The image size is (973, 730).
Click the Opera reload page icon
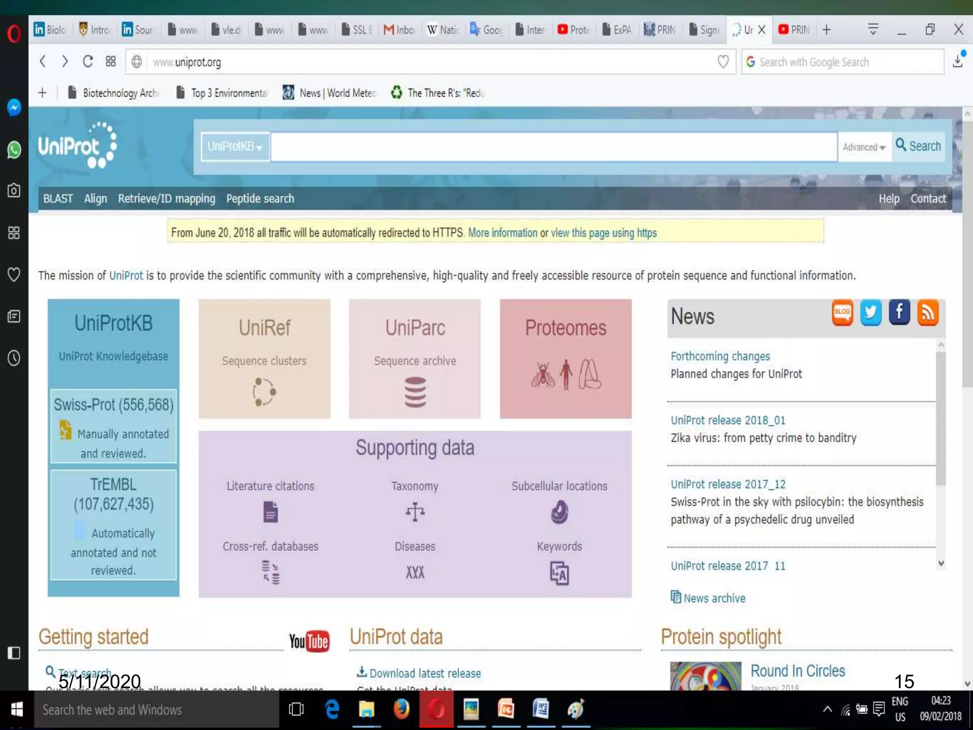coord(88,62)
